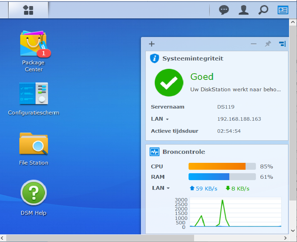
Task: Click the Servernaam label
Action: pyautogui.click(x=167, y=107)
